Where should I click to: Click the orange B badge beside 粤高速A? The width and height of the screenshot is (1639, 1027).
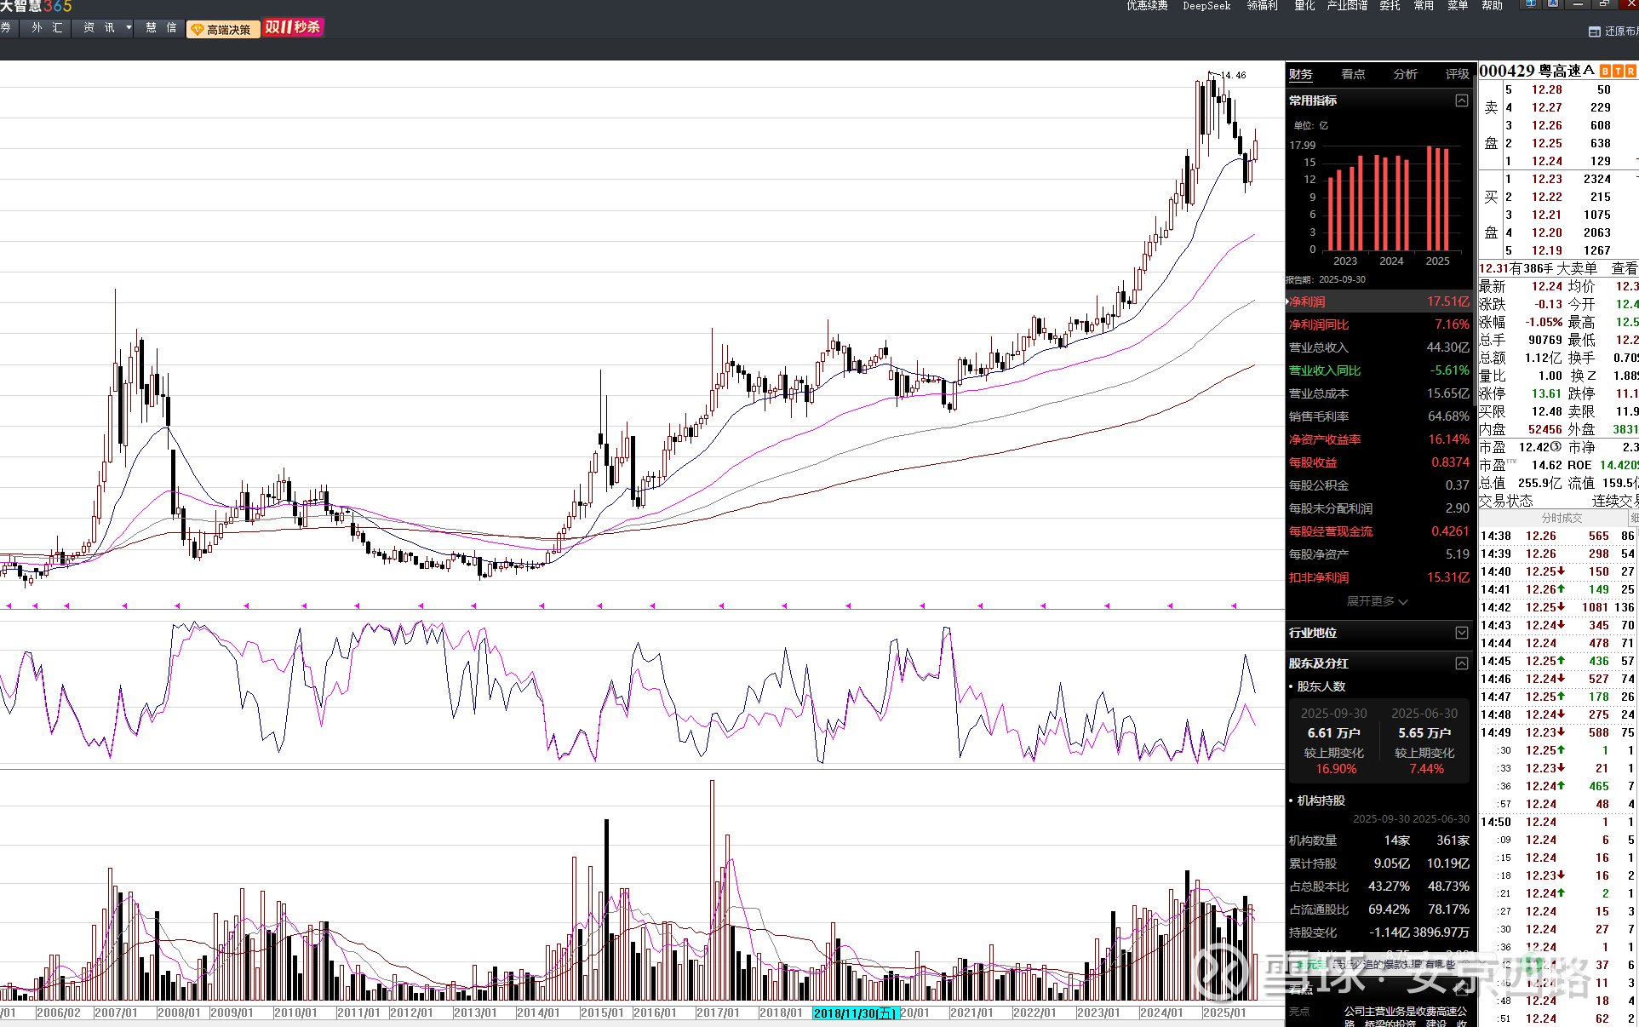1605,72
